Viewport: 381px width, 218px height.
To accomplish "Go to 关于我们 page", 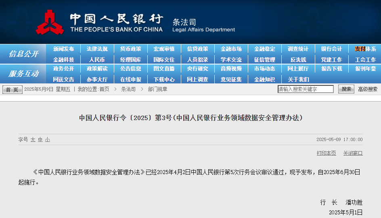I will (298, 79).
